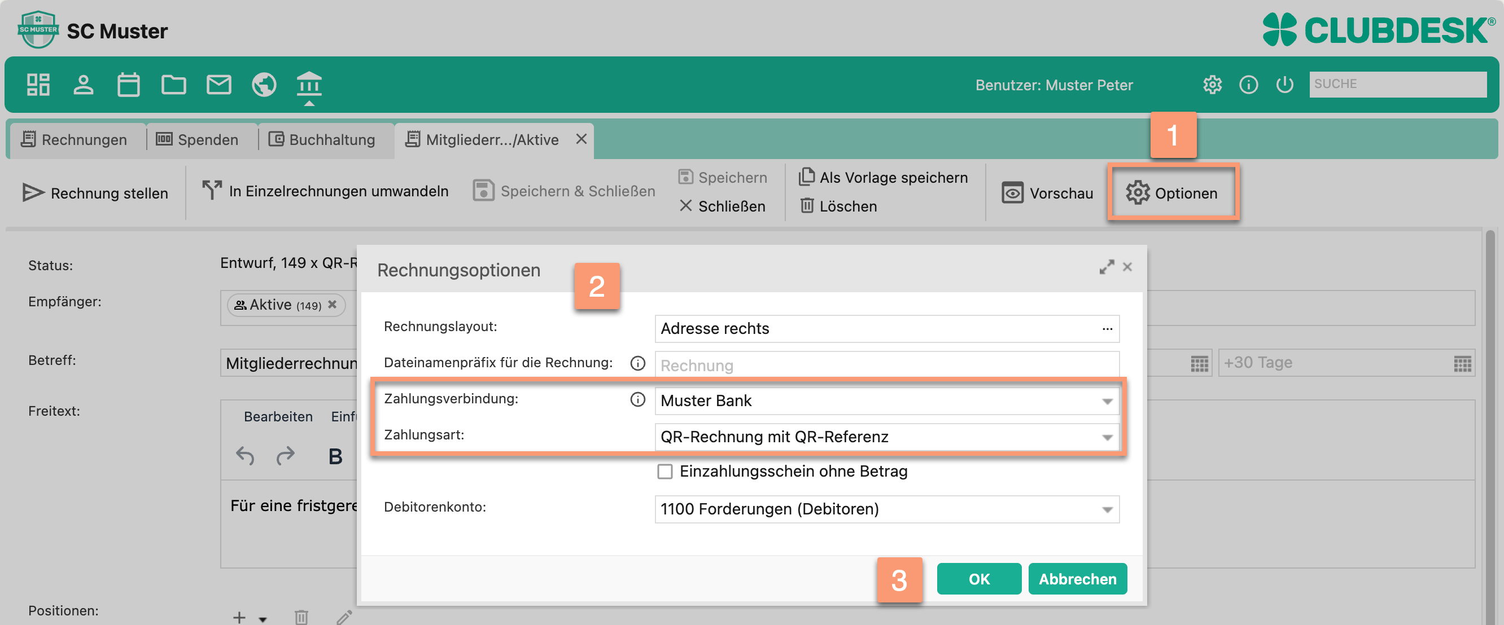Open the files folder icon

(x=173, y=85)
